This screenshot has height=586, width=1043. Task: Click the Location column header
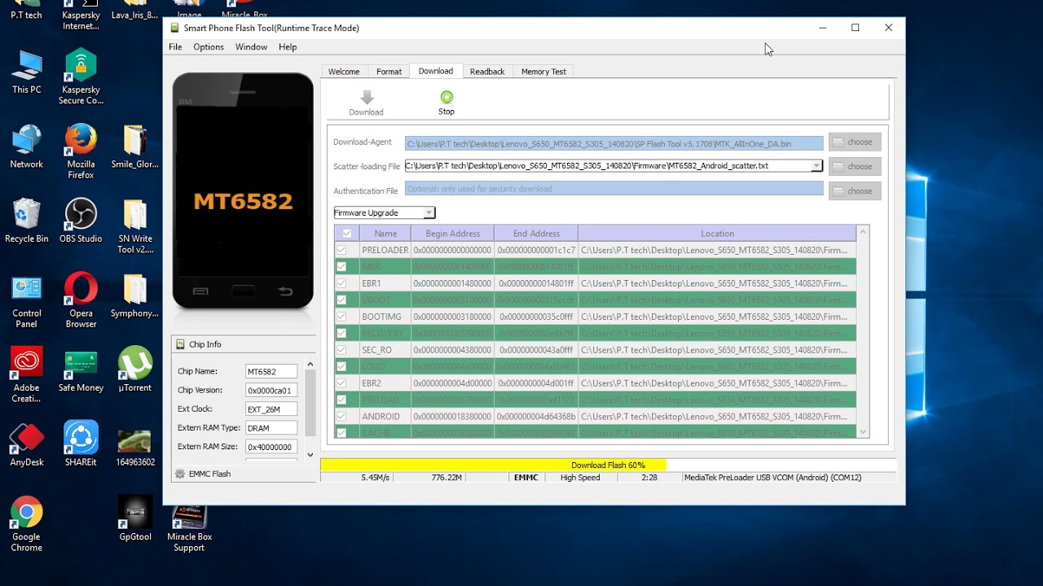click(x=717, y=234)
